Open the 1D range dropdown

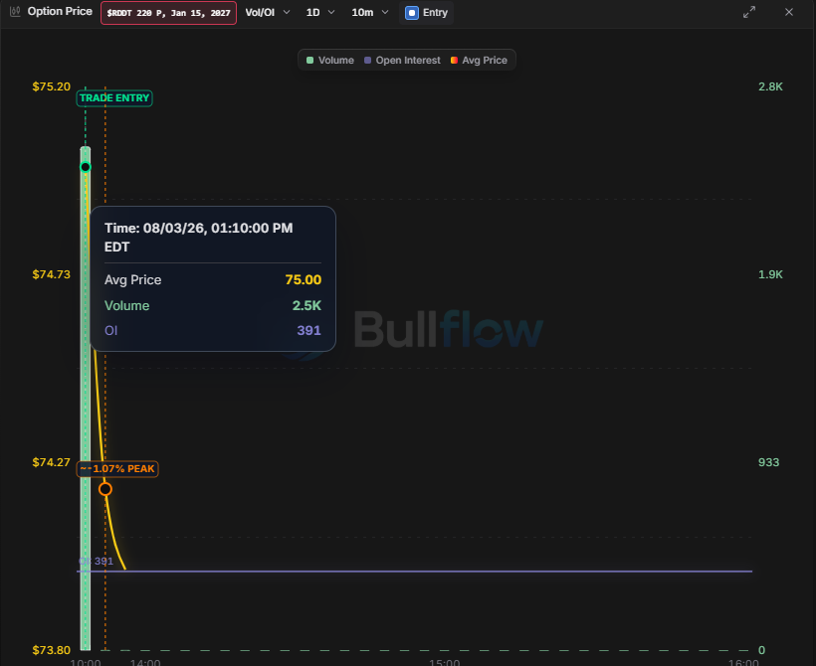click(320, 13)
